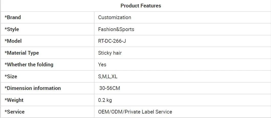
Task: Select the *Service row label
Action: tap(15, 112)
